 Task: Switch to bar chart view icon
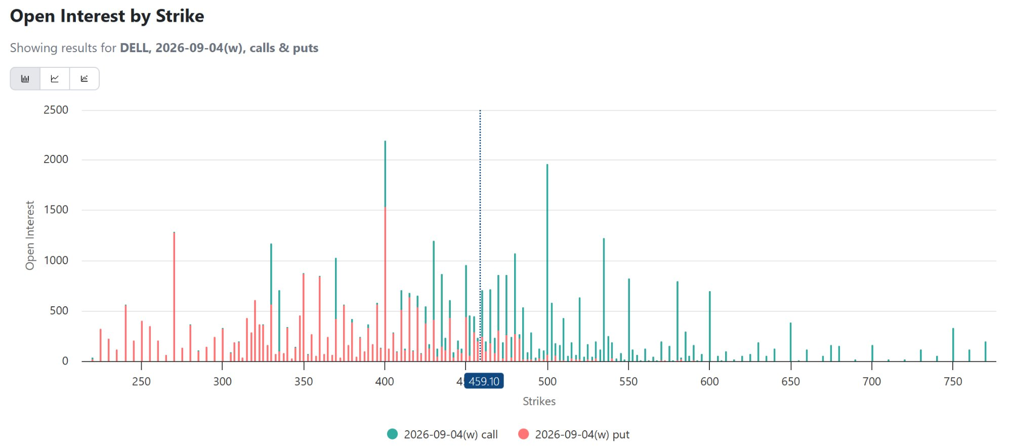click(25, 78)
